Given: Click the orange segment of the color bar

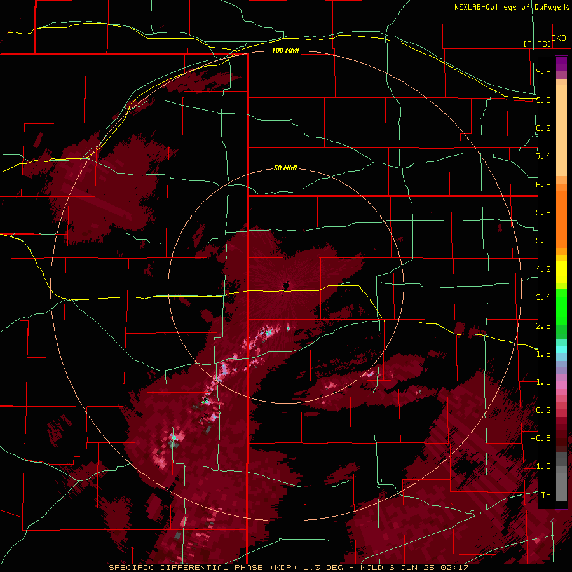Looking at the screenshot, I should point(561,219).
